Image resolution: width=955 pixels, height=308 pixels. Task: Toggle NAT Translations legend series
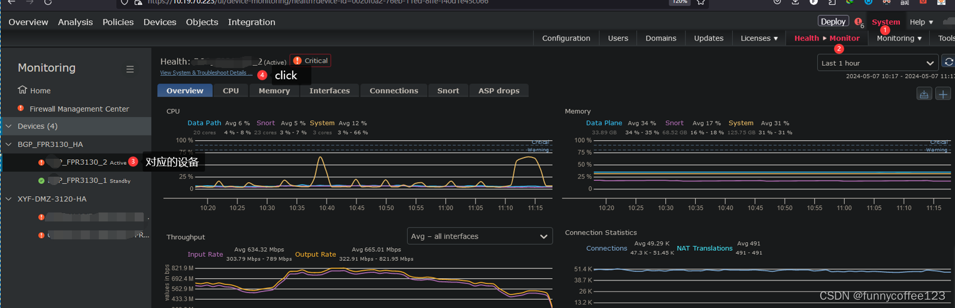tap(704, 248)
